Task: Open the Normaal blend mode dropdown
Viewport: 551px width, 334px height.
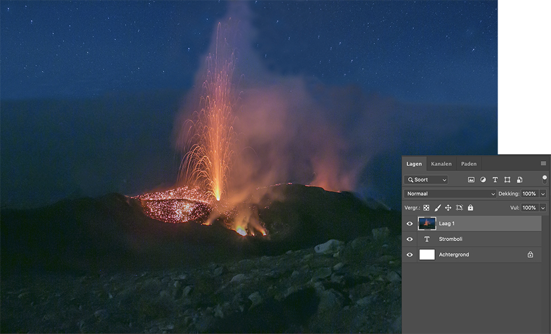Action: pyautogui.click(x=450, y=193)
